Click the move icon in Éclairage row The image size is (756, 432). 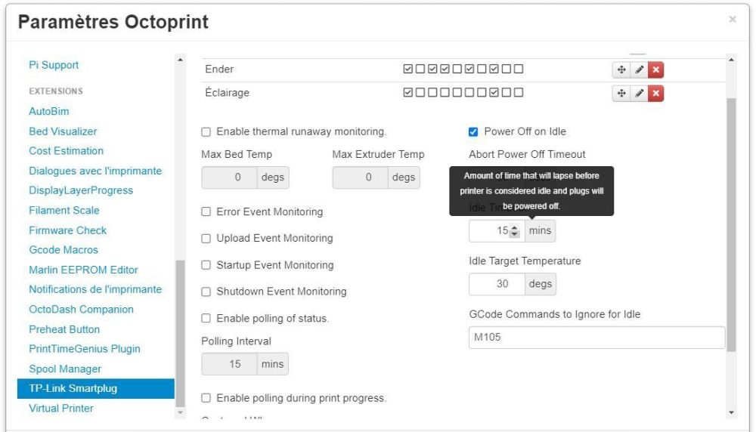[621, 93]
